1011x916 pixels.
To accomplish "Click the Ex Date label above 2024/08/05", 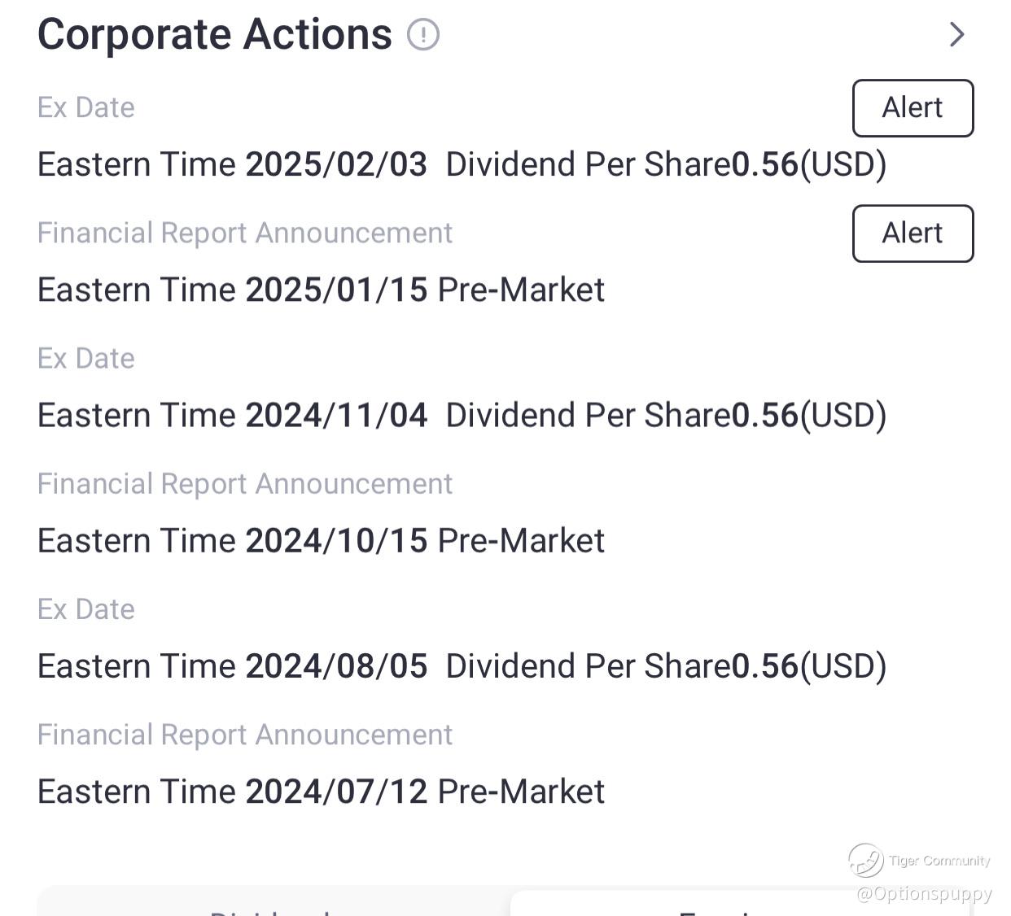I will (x=86, y=609).
